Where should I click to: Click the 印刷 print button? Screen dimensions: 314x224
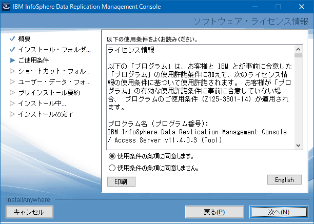[x=121, y=181]
